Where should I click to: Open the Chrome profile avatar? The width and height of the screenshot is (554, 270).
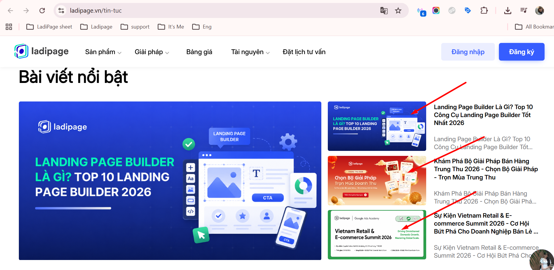coord(540,11)
